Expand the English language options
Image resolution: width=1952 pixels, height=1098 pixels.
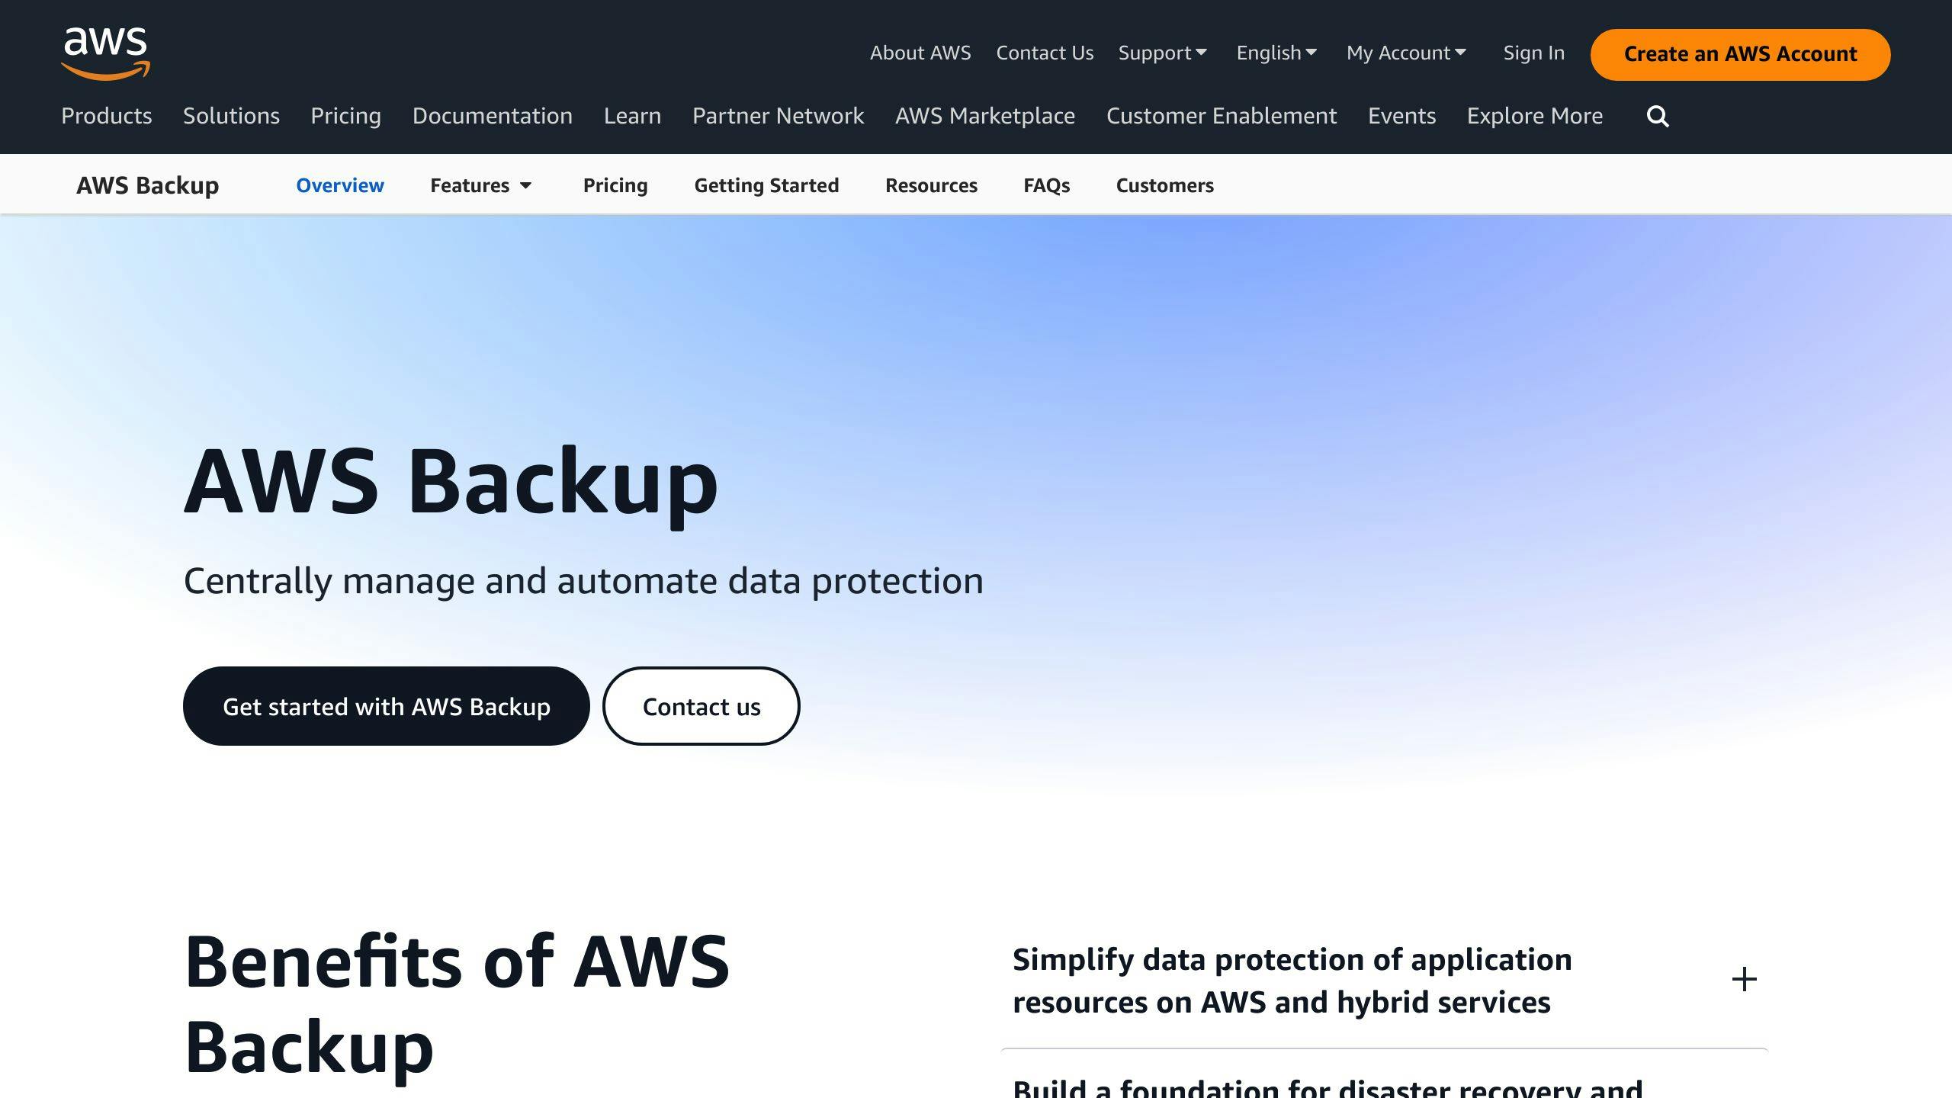1275,51
